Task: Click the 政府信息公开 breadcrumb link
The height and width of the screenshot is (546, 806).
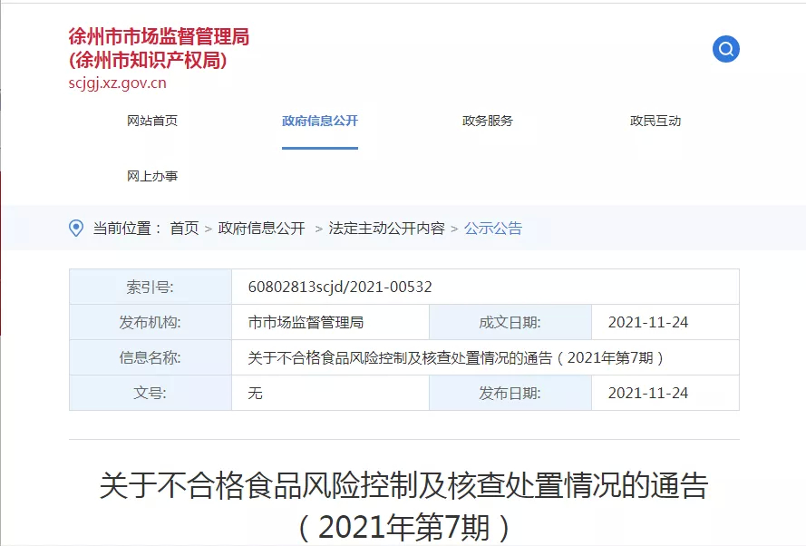Action: click(x=261, y=229)
